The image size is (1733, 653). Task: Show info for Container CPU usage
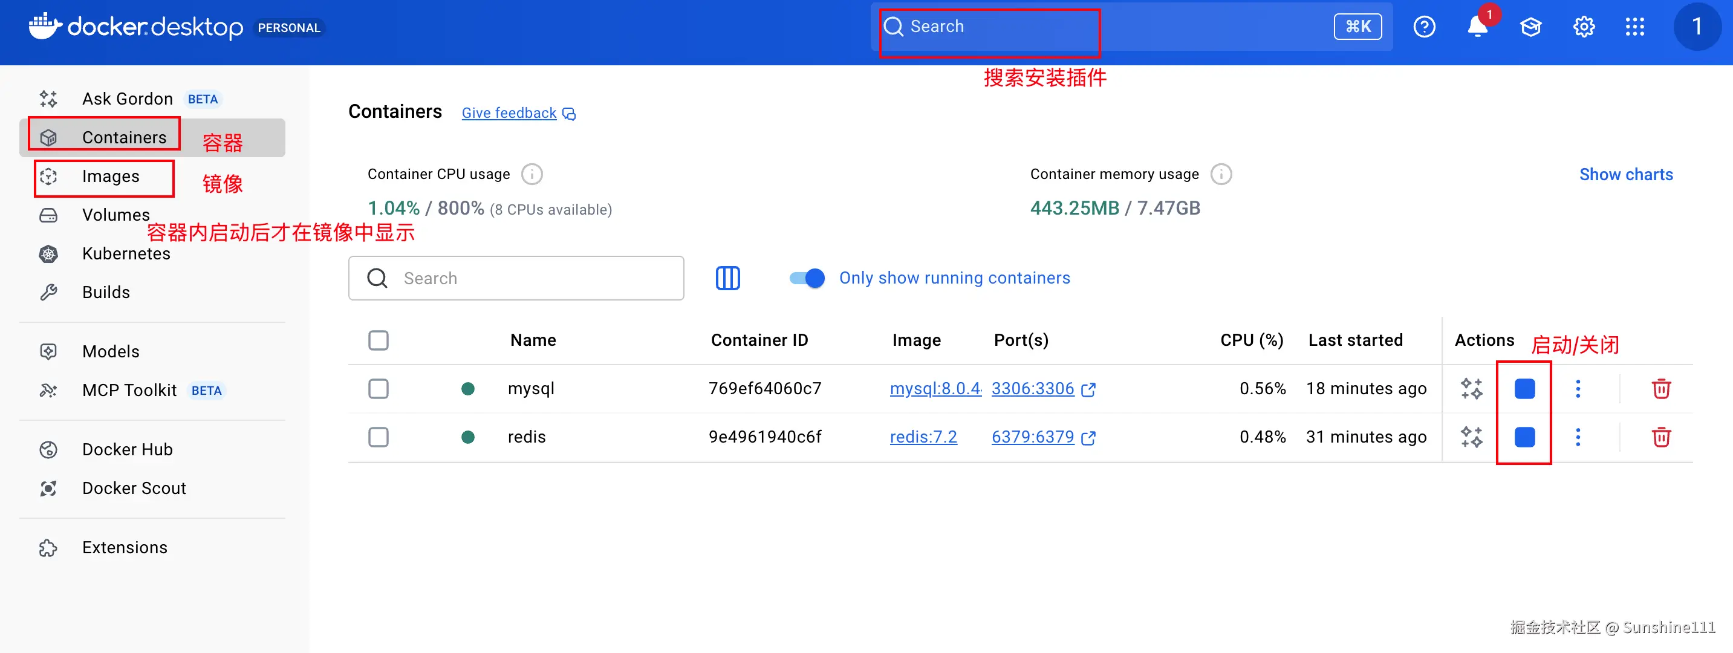(x=532, y=174)
